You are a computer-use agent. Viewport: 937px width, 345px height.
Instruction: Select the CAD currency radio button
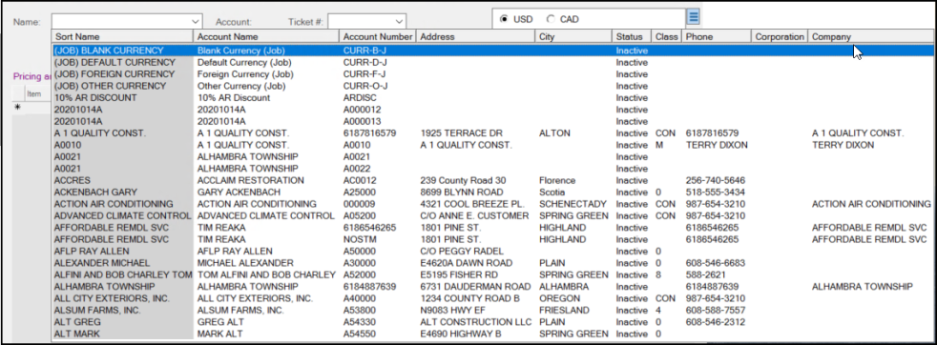(x=551, y=19)
